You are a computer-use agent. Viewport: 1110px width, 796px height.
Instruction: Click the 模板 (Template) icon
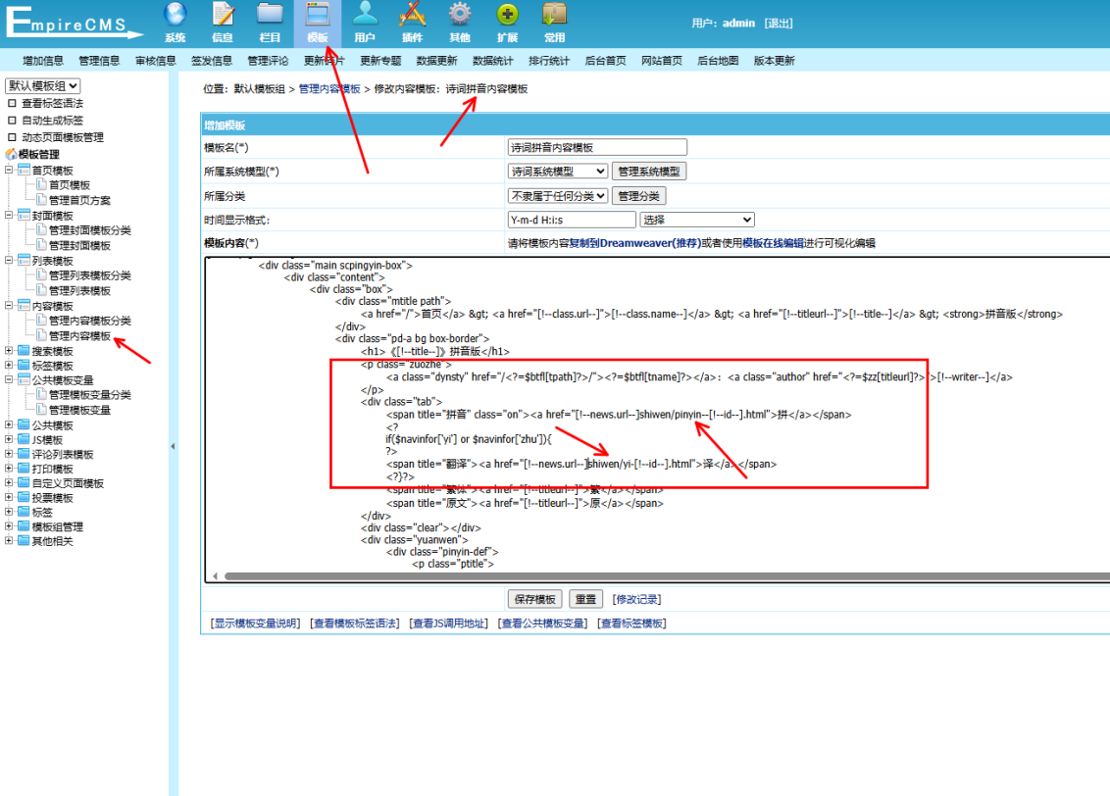317,20
